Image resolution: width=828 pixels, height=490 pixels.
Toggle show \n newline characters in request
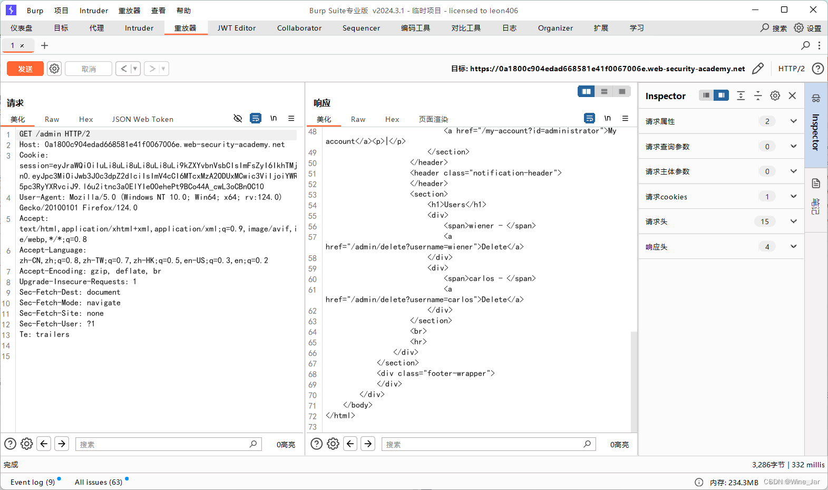[x=274, y=118]
